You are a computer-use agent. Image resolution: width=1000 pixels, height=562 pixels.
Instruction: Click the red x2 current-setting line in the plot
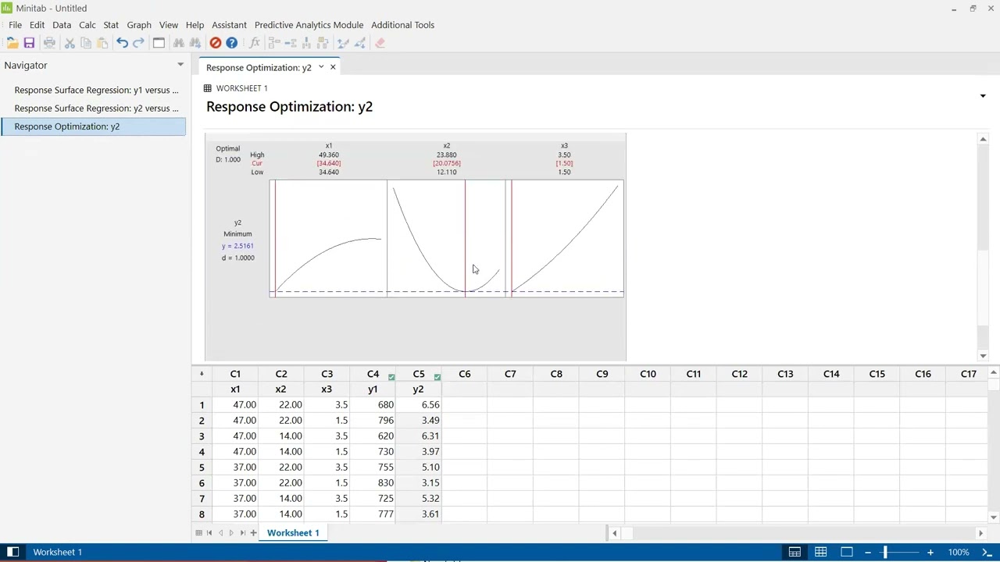point(465,238)
